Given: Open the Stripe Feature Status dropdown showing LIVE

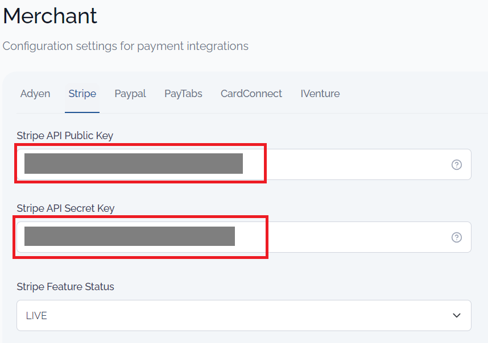Looking at the screenshot, I should [243, 315].
